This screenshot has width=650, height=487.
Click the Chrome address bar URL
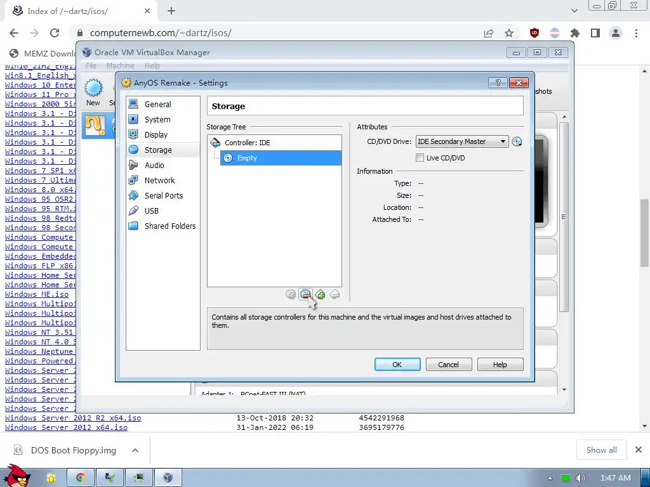tap(161, 33)
